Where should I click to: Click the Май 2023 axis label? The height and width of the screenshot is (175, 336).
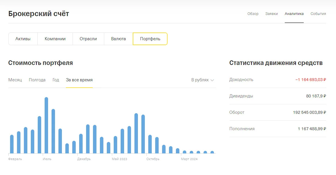coord(119,159)
